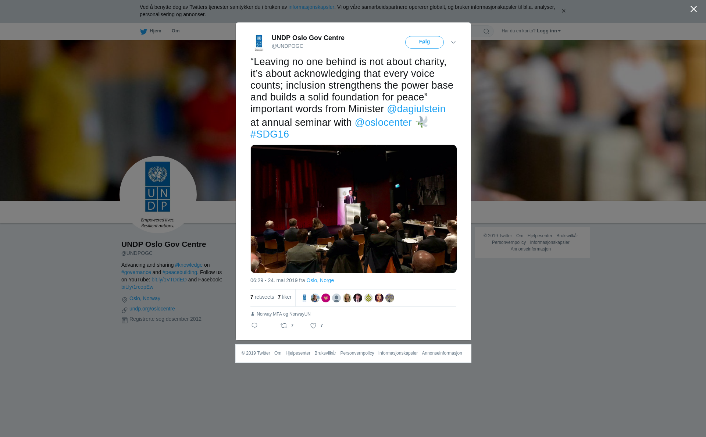Image resolution: width=706 pixels, height=437 pixels.
Task: Click the Oslo, Norge location link
Action: [x=320, y=280]
